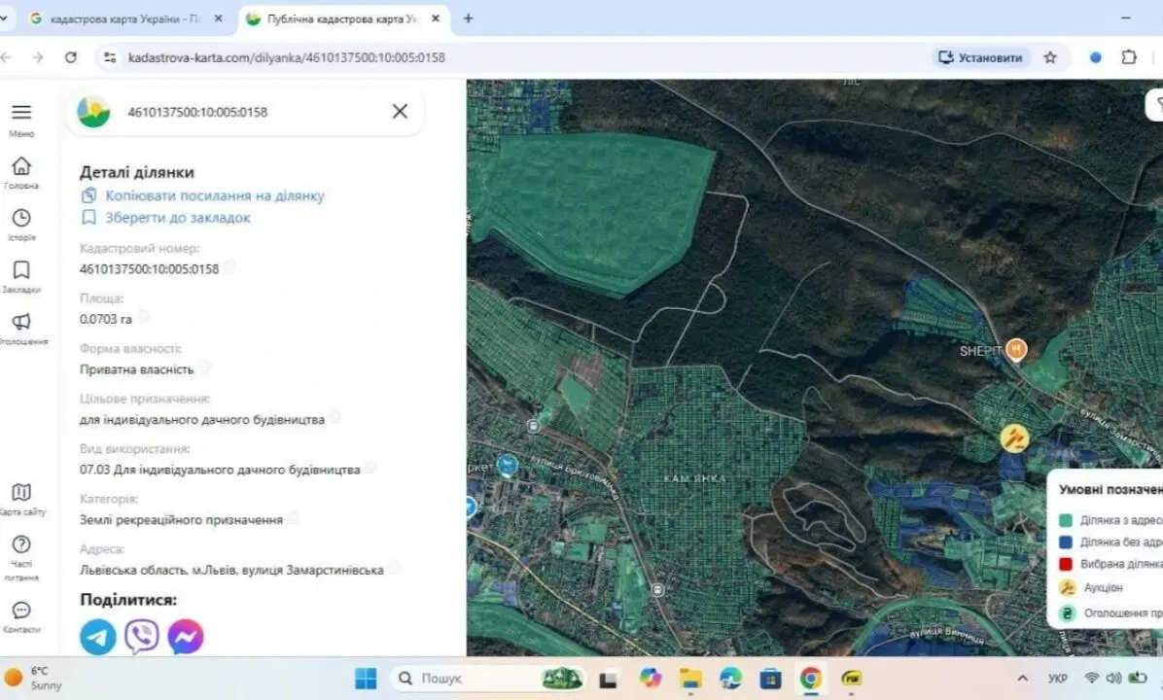The height and width of the screenshot is (700, 1163).
Task: Click the Установити install button
Action: 980,57
